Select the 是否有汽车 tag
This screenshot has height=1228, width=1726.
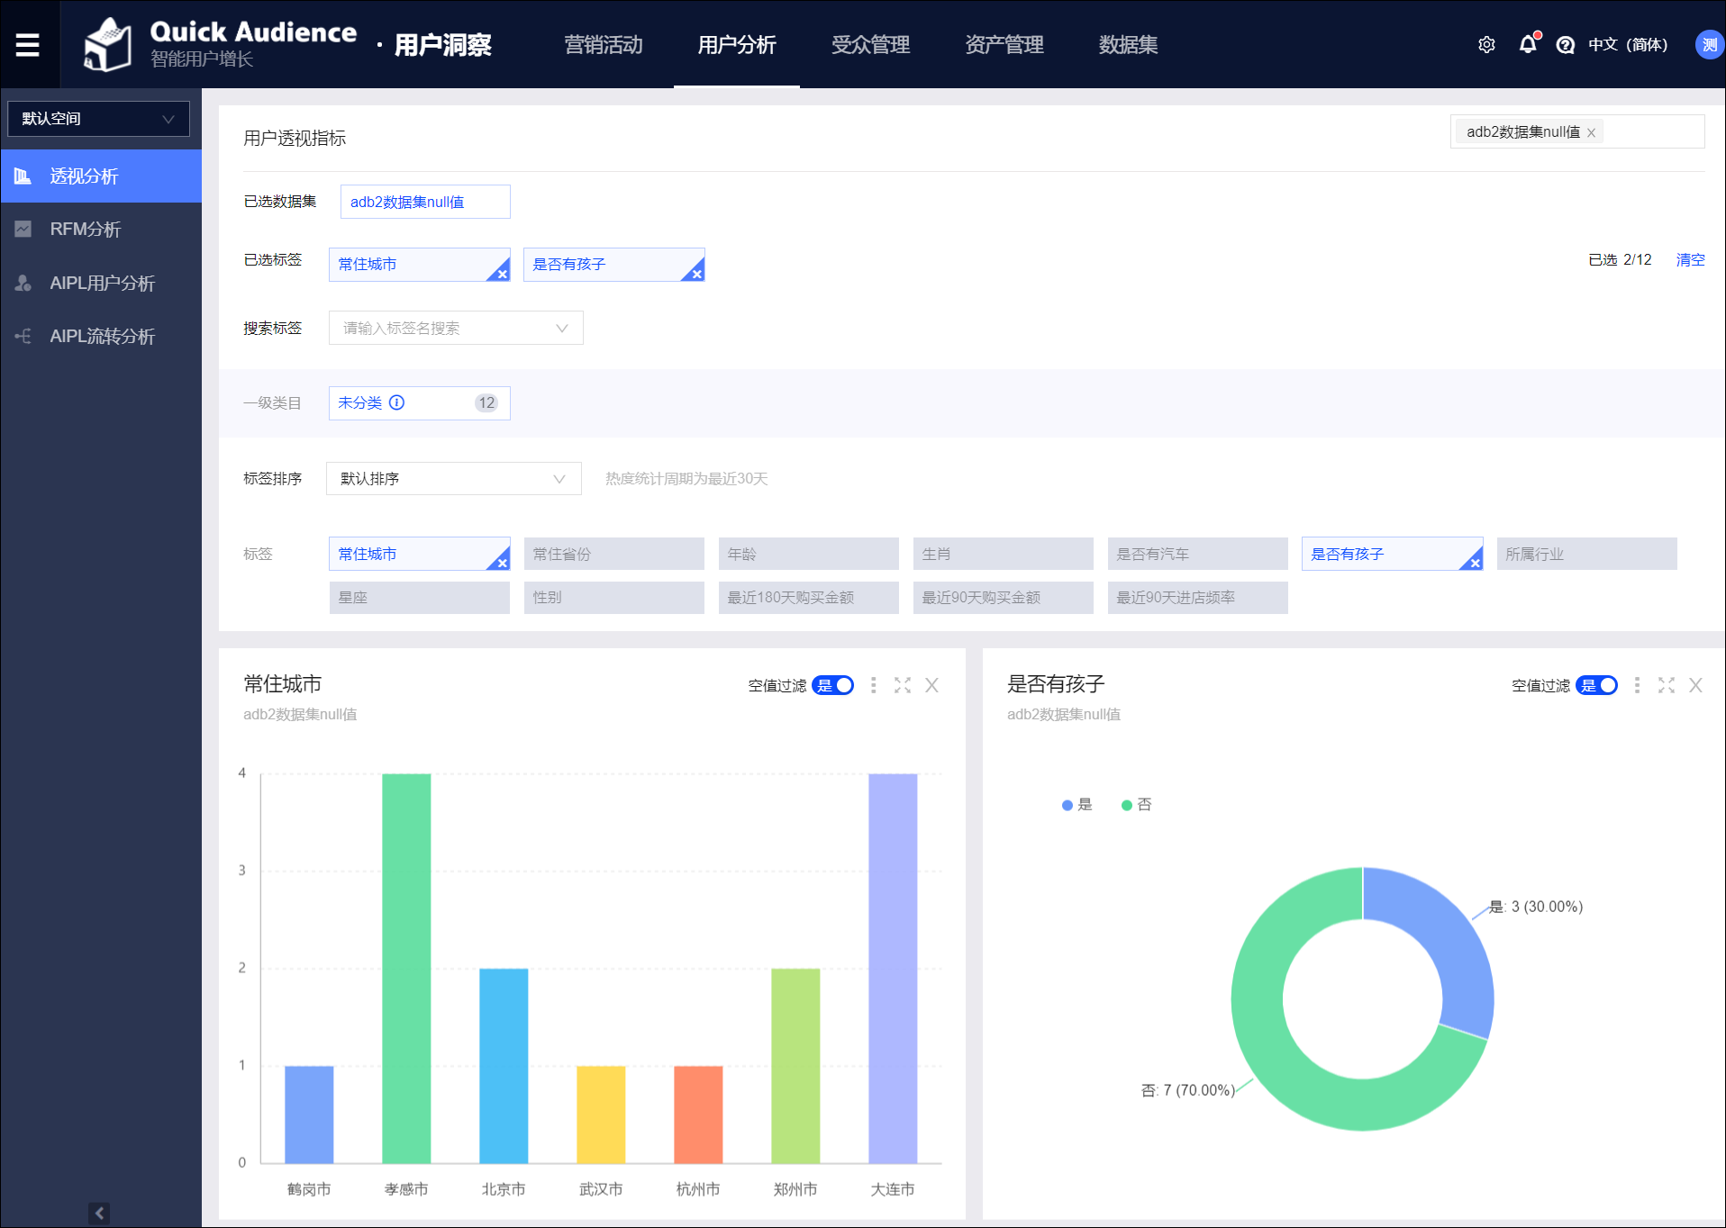(1198, 554)
